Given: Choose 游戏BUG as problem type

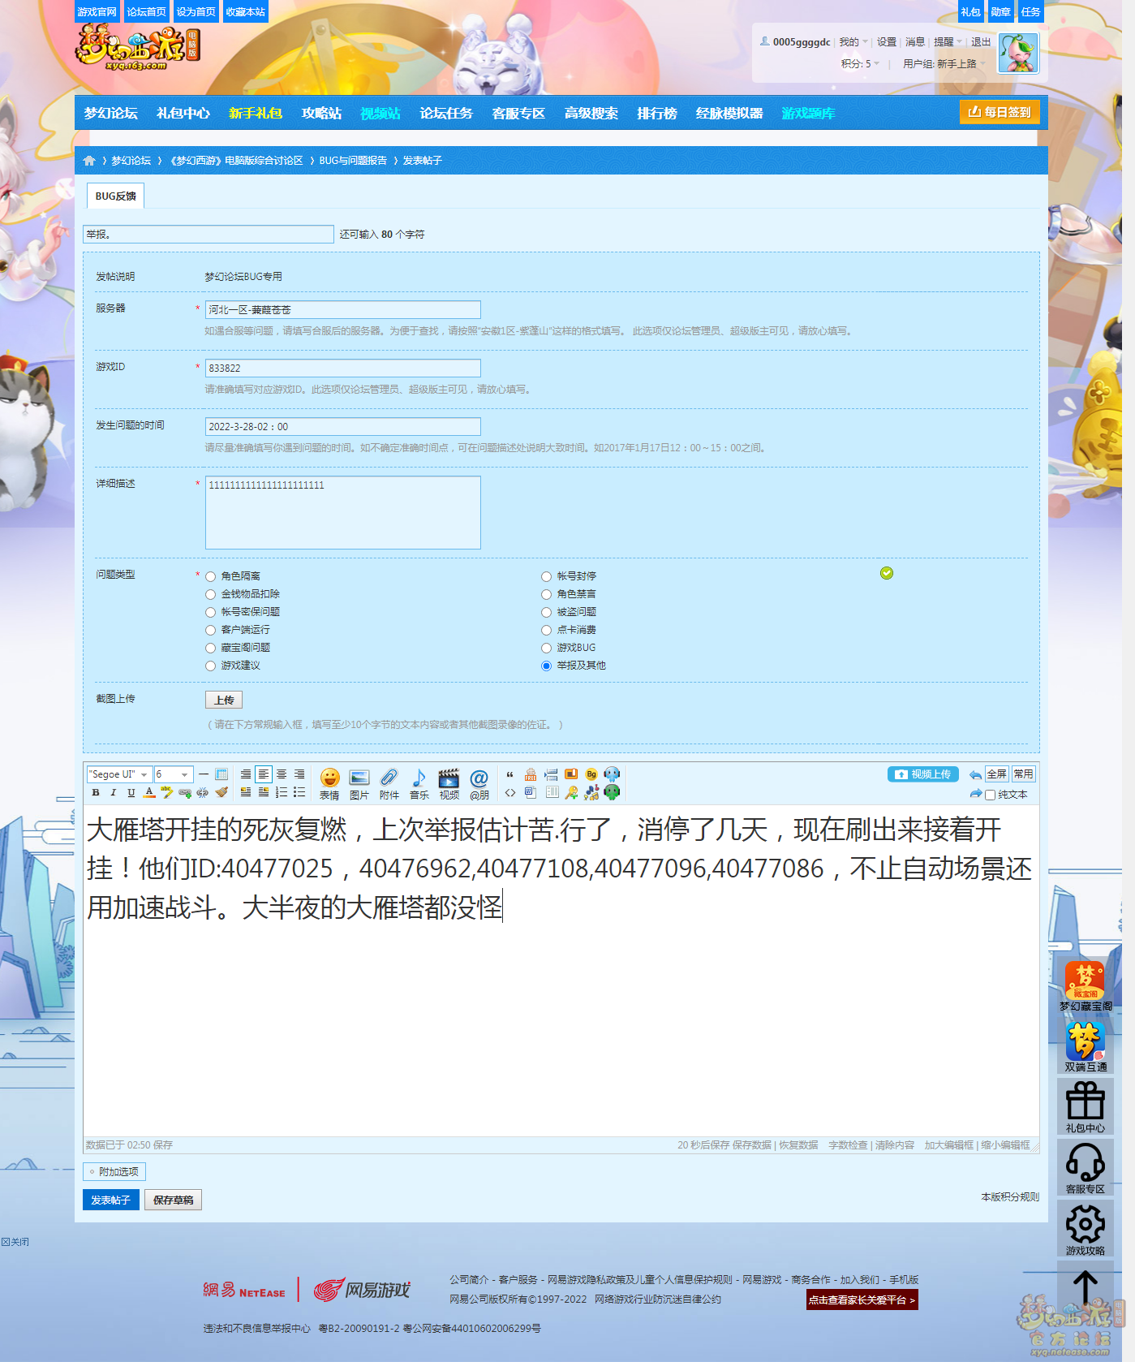Looking at the screenshot, I should pyautogui.click(x=547, y=649).
